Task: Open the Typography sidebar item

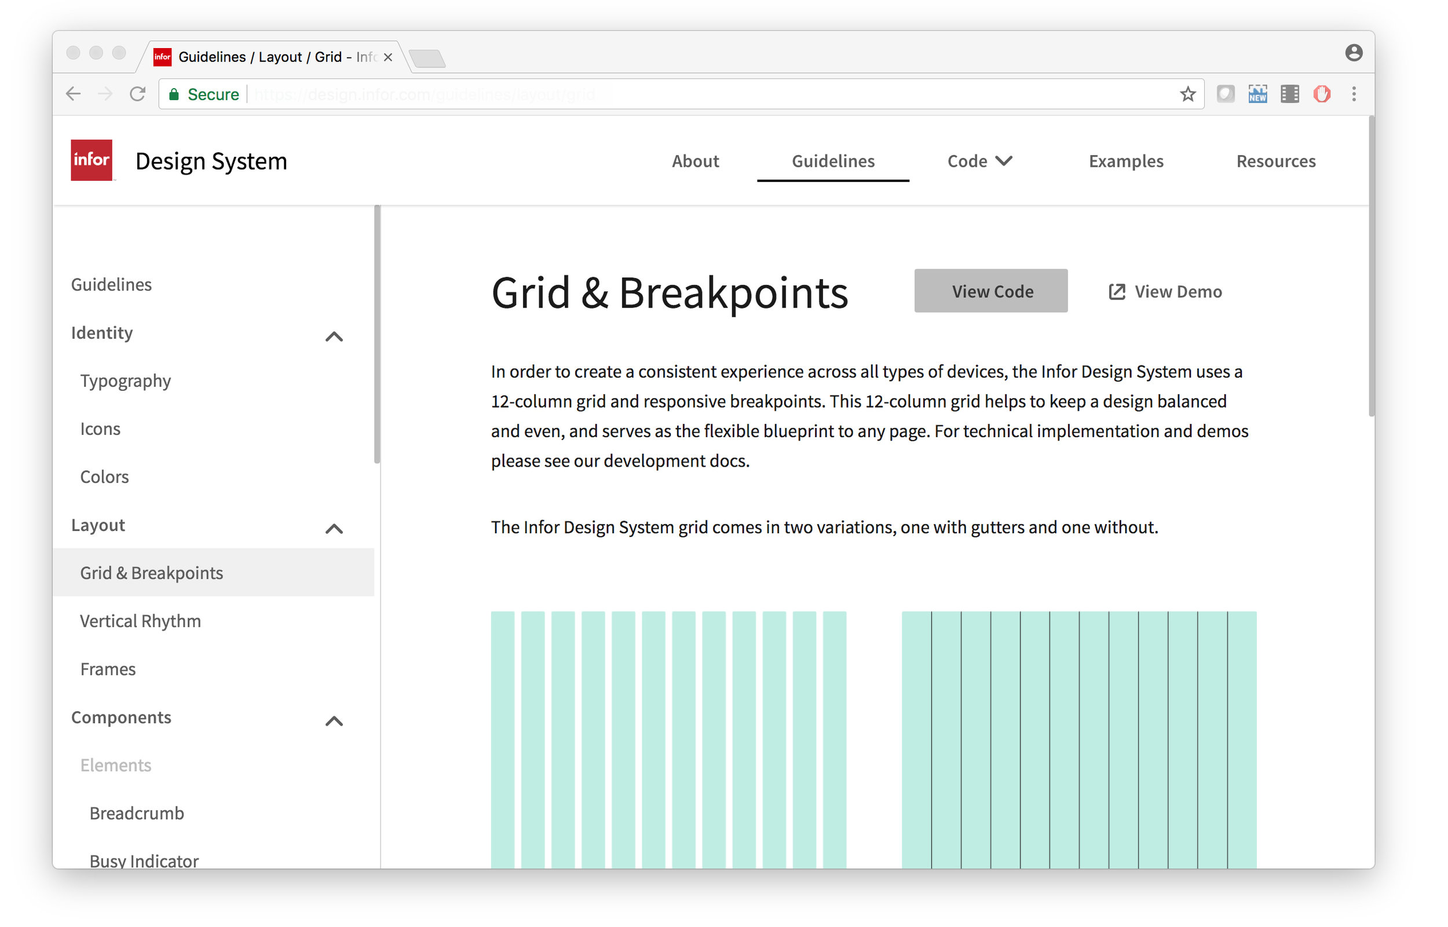Action: click(126, 382)
